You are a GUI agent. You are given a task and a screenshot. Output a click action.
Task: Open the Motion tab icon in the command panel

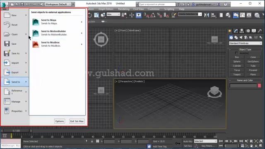[248, 31]
